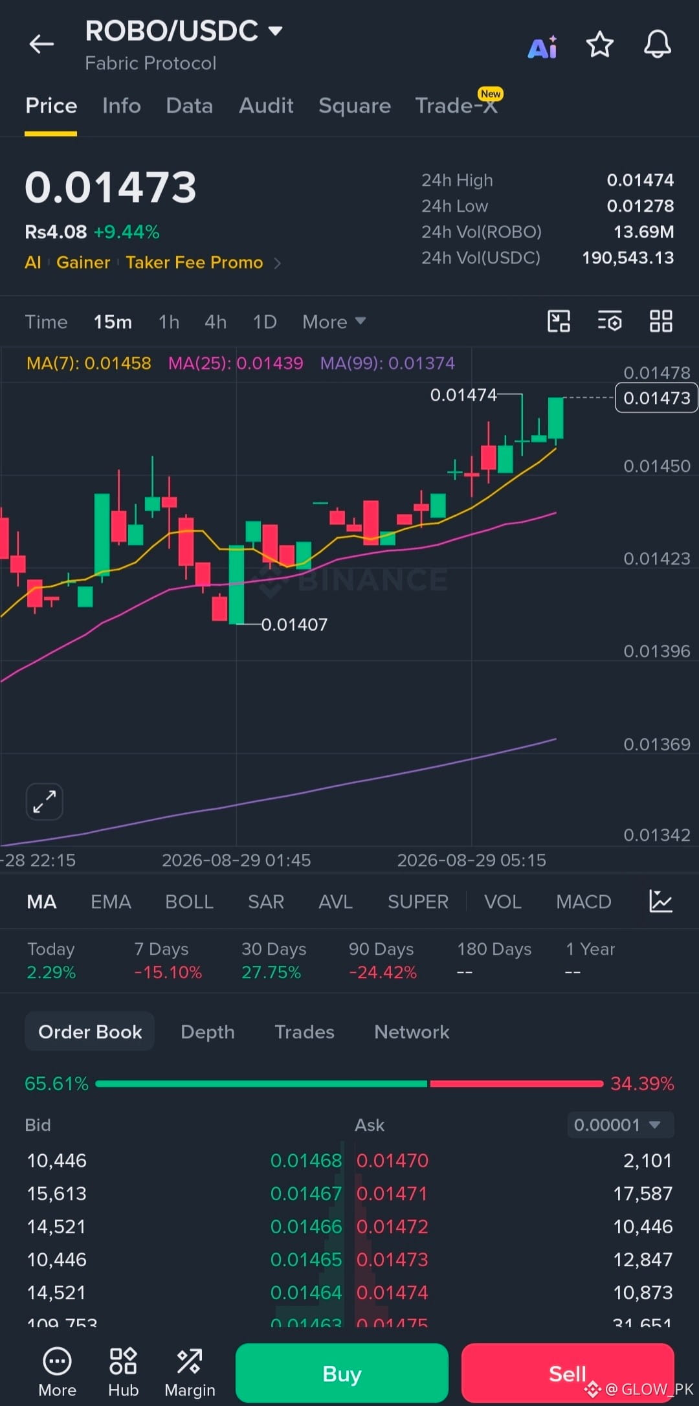The width and height of the screenshot is (699, 1406).
Task: Toggle BOLL indicator
Action: 189,902
